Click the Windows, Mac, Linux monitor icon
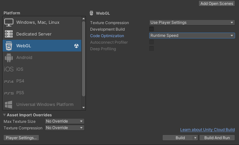239x145 pixels. pos(9,22)
